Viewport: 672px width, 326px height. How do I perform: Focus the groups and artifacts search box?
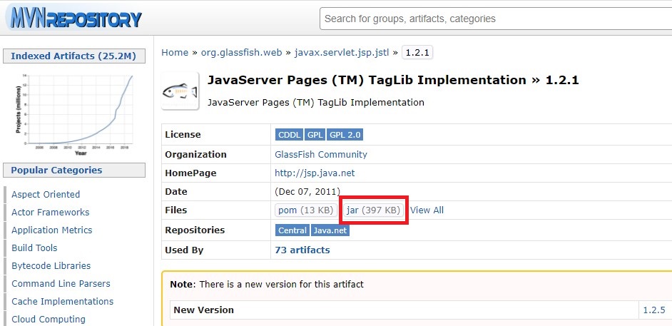495,19
